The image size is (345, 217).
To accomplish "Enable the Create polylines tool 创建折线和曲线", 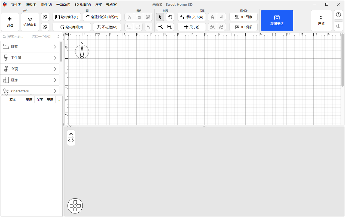I will coord(102,17).
